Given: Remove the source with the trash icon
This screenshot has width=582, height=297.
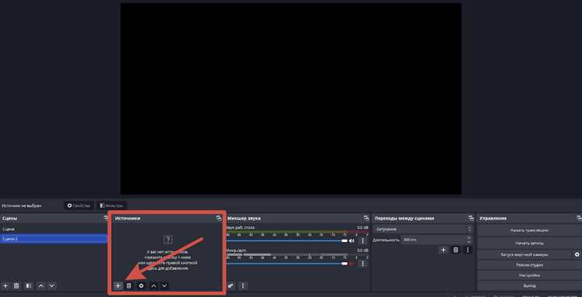Looking at the screenshot, I should 129,286.
